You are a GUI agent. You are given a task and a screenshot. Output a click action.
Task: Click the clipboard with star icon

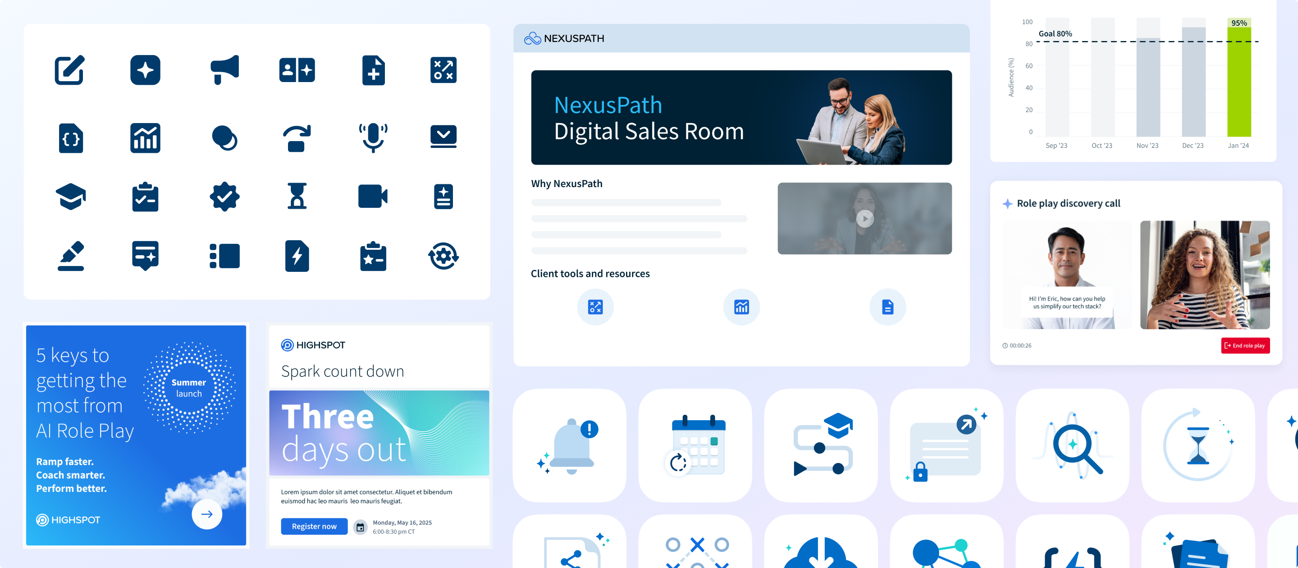pos(373,256)
